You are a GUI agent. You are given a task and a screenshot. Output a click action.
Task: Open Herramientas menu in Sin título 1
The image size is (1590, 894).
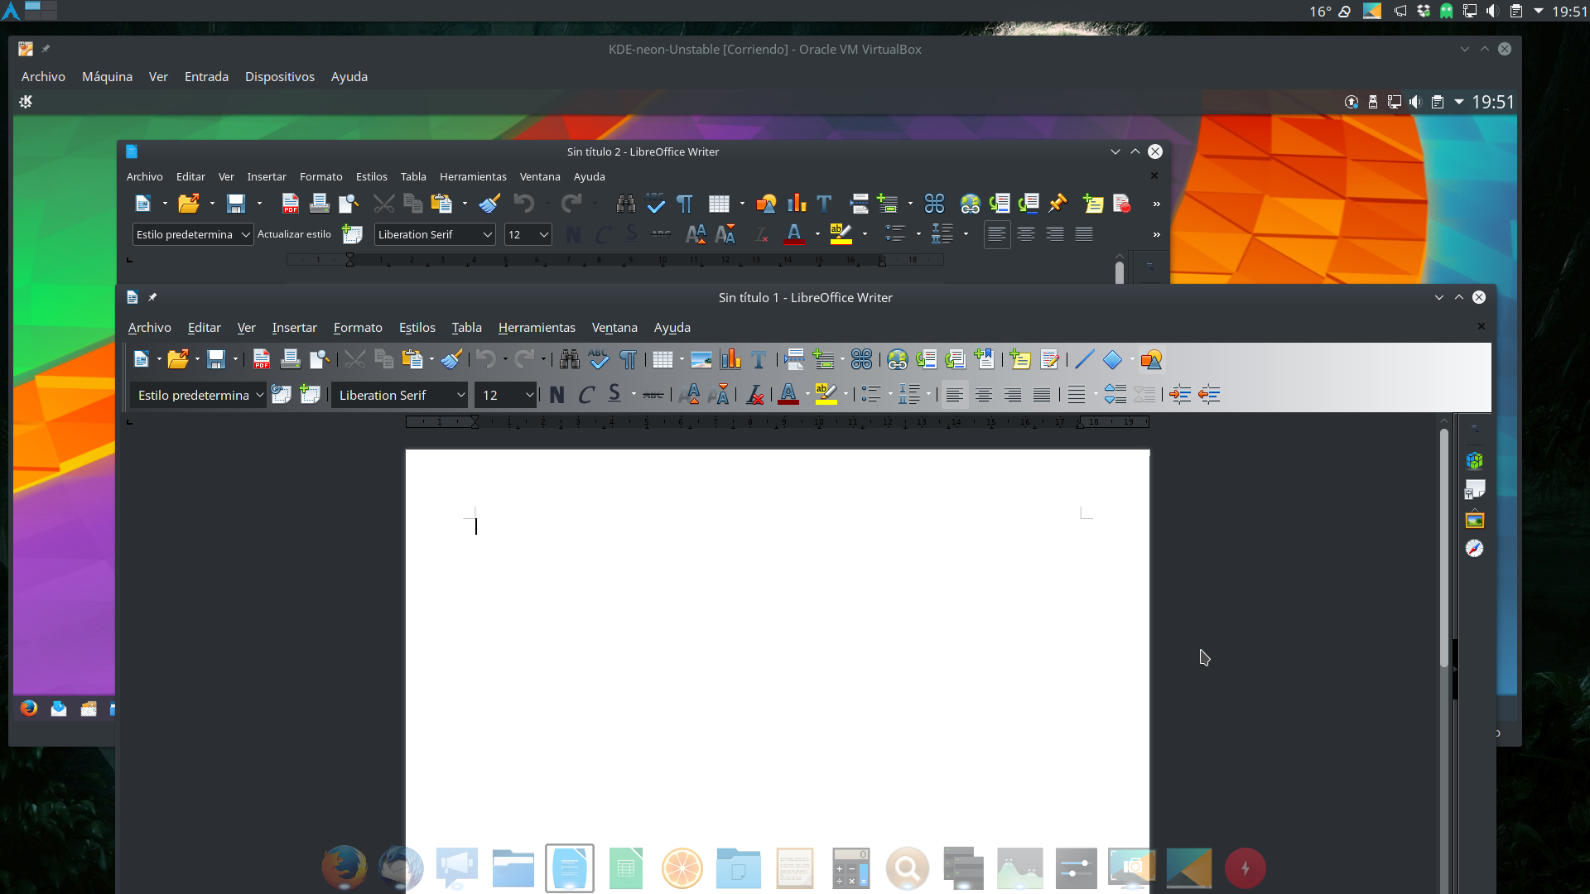click(x=537, y=328)
